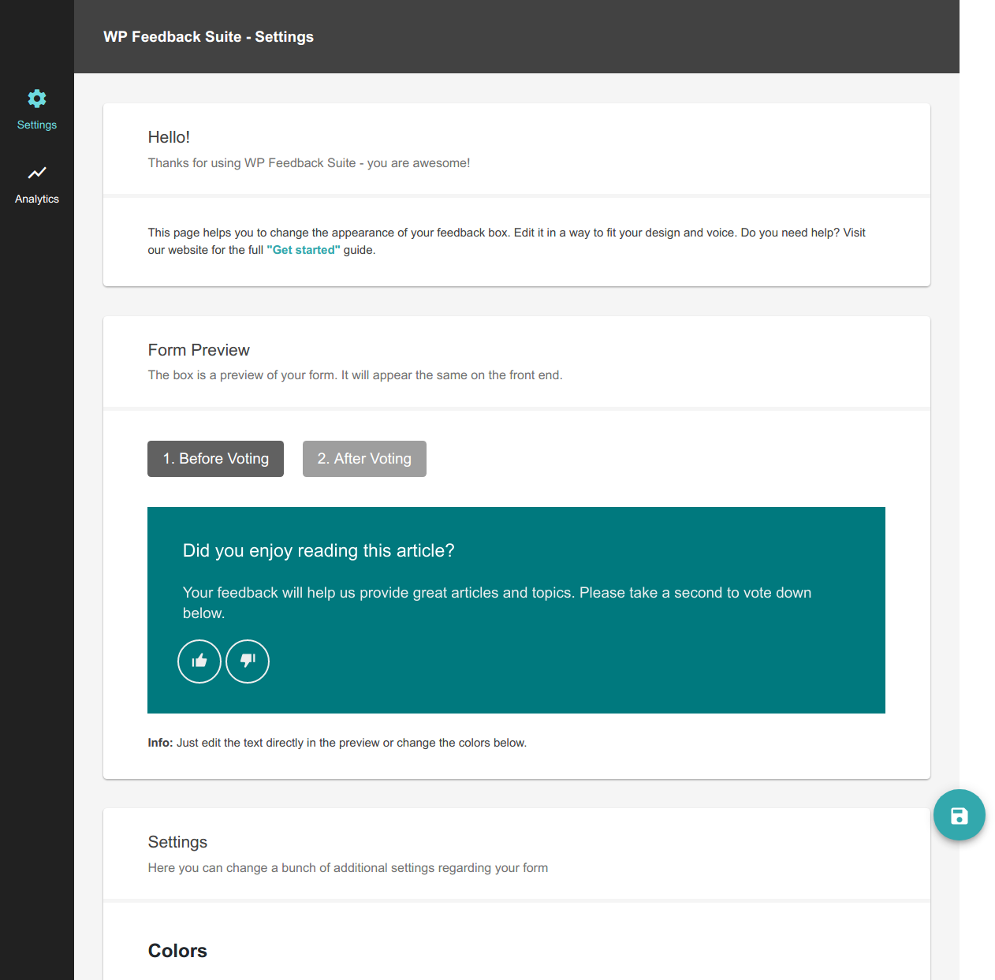Click the 'WP Feedback Suite - Settings' title

click(x=208, y=37)
